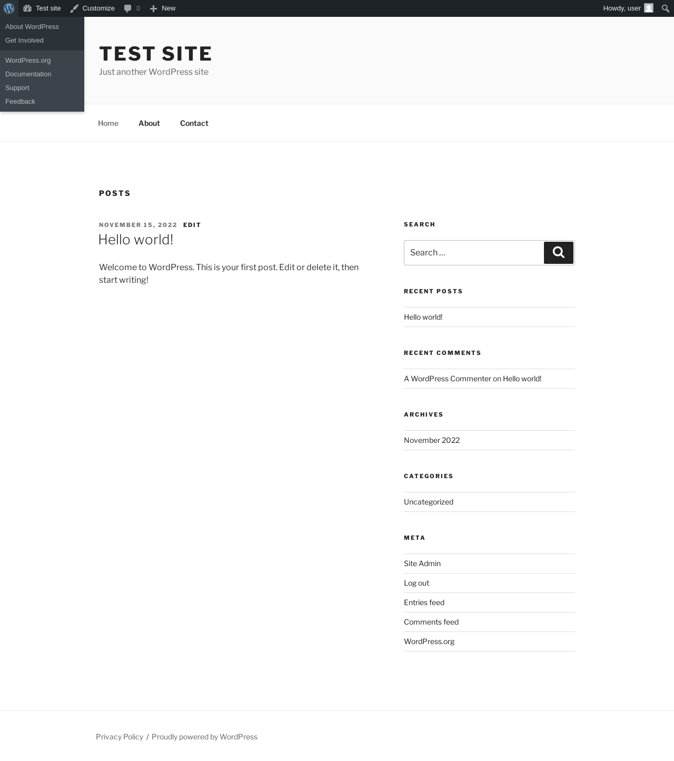Open Feedback entry in WordPress menu

[20, 101]
